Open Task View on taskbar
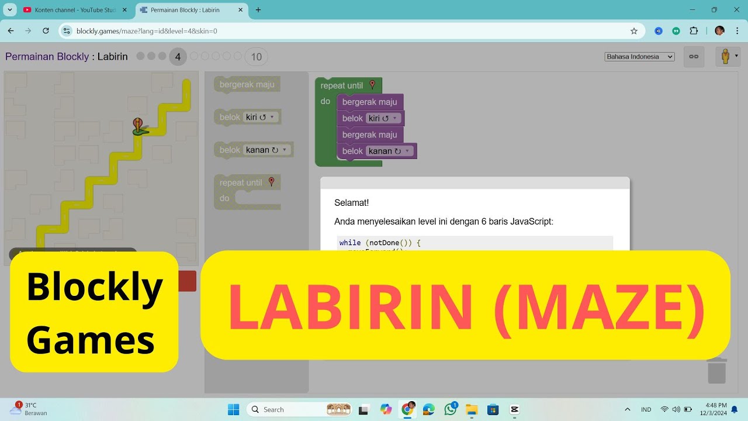 pos(364,409)
